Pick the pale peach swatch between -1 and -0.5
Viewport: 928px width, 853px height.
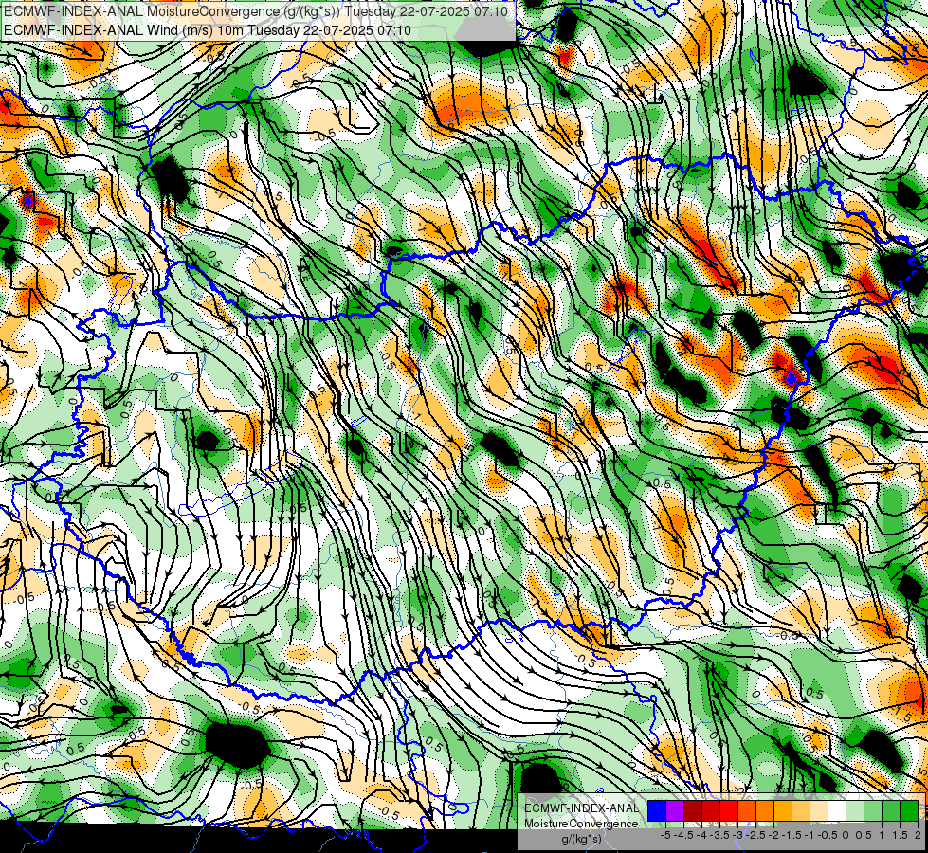[819, 810]
